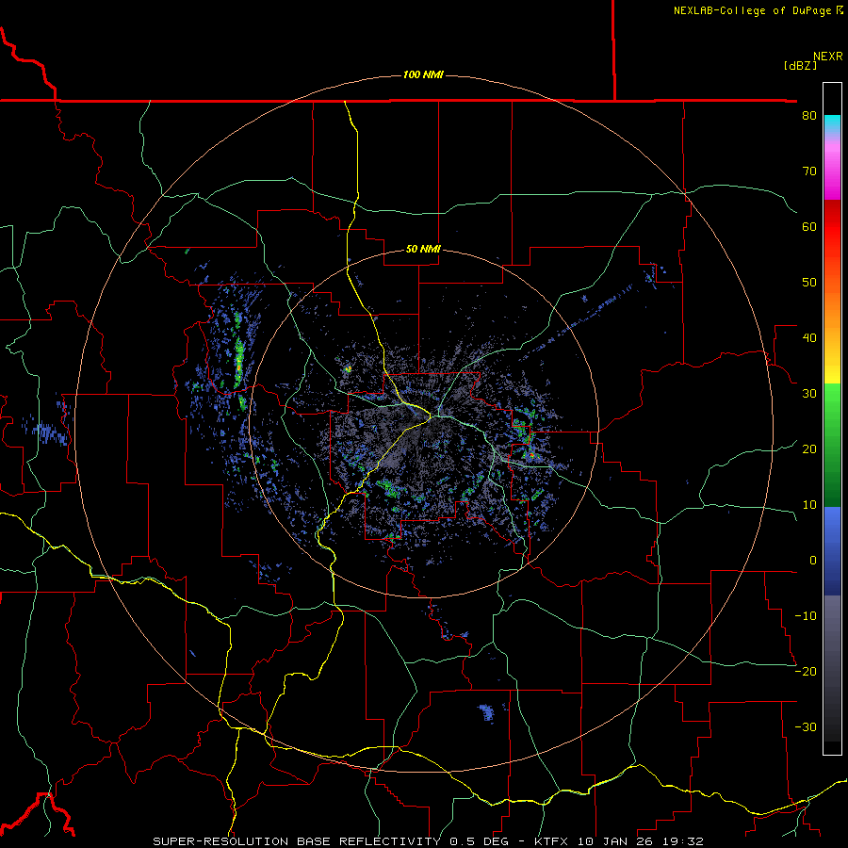
Task: Click the cyan top segment of the color bar
Action: [x=832, y=123]
